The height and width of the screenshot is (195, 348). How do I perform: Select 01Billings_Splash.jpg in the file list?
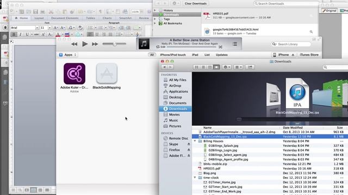click(x=270, y=146)
